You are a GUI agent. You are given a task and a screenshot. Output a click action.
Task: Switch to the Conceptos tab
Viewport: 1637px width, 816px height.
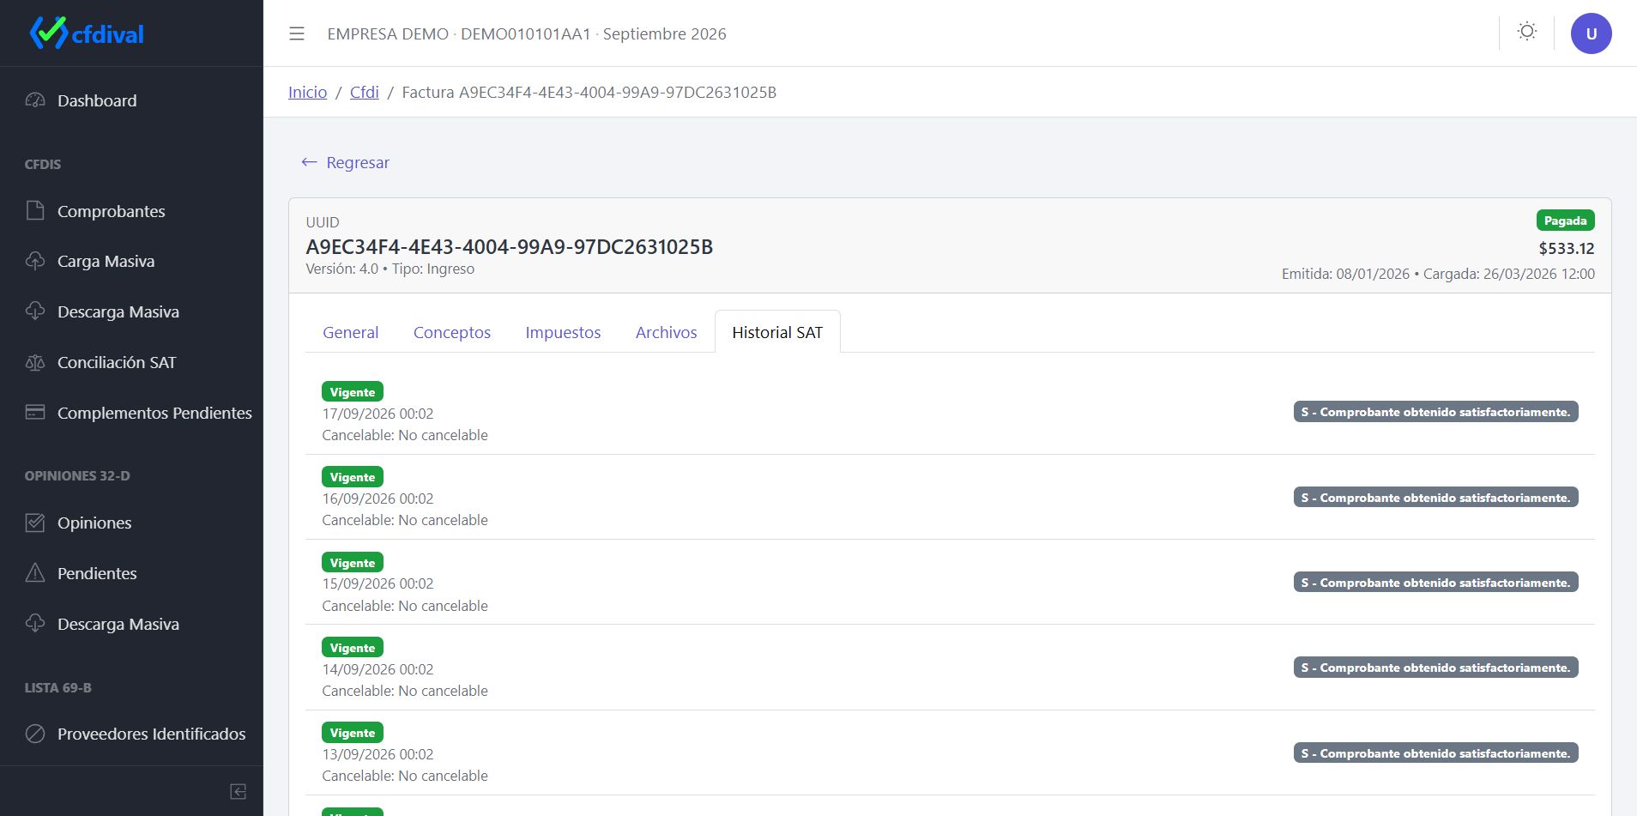click(452, 332)
